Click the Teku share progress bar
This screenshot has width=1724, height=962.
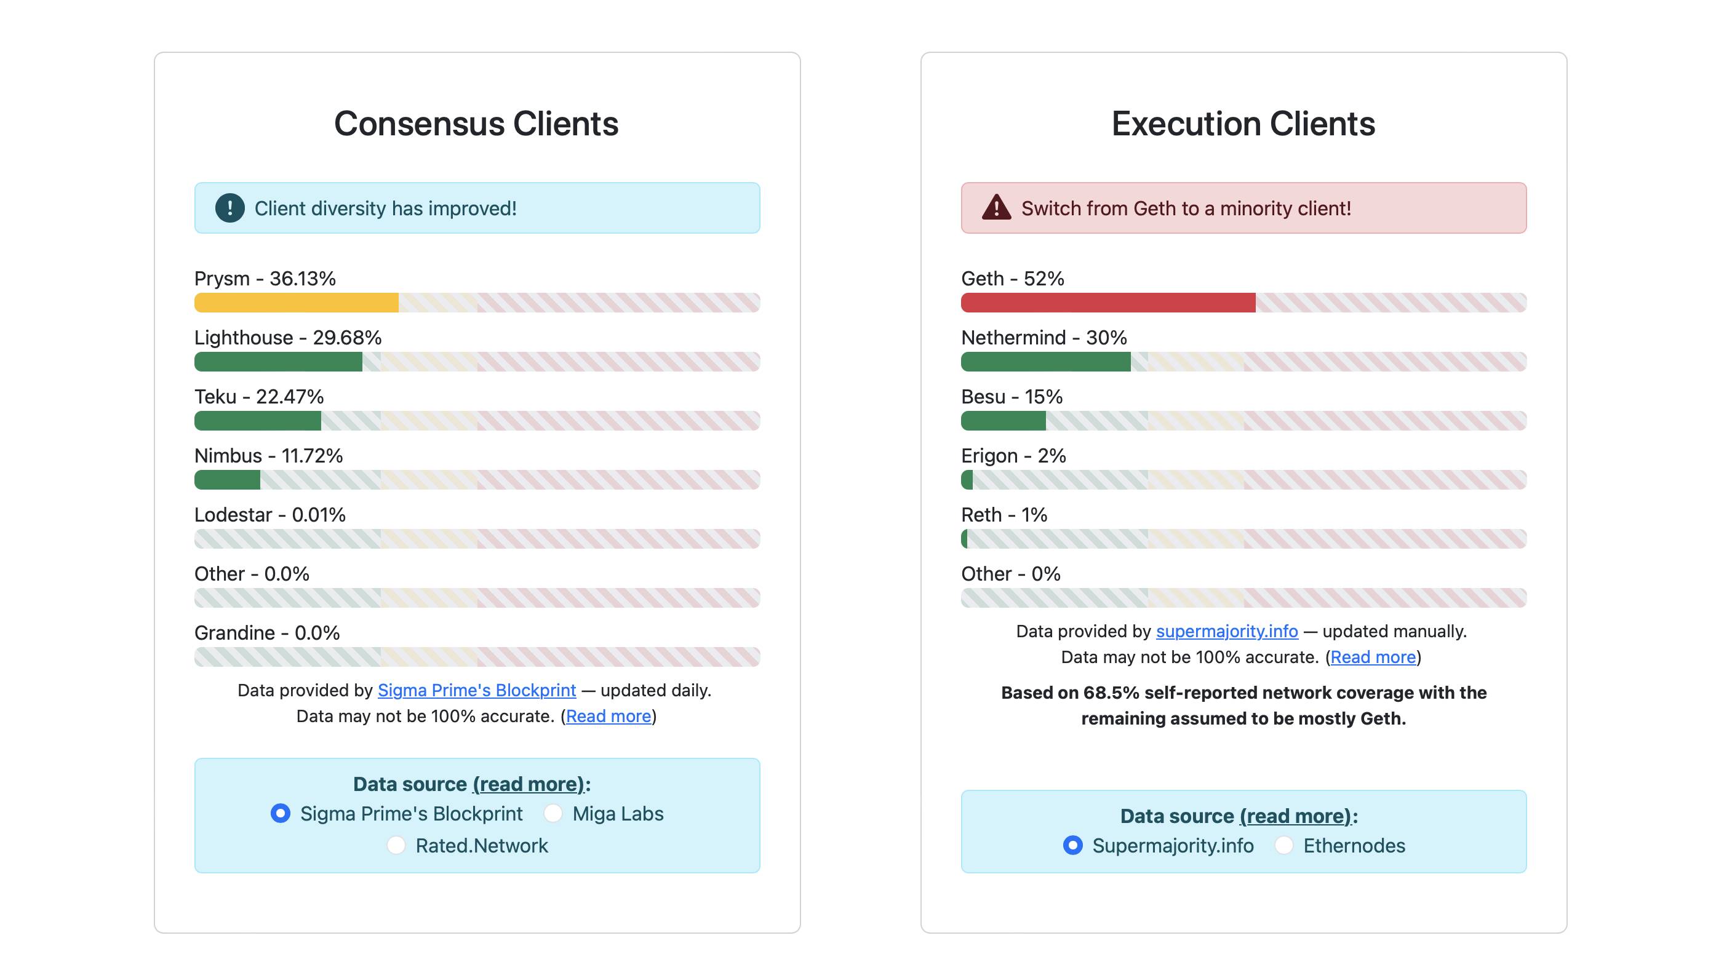click(258, 421)
